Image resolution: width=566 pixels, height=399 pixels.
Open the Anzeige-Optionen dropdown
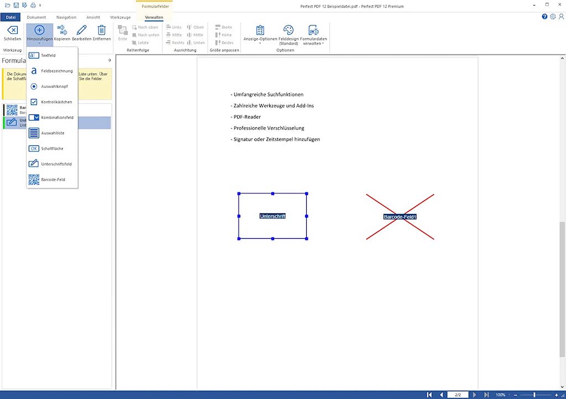point(260,34)
